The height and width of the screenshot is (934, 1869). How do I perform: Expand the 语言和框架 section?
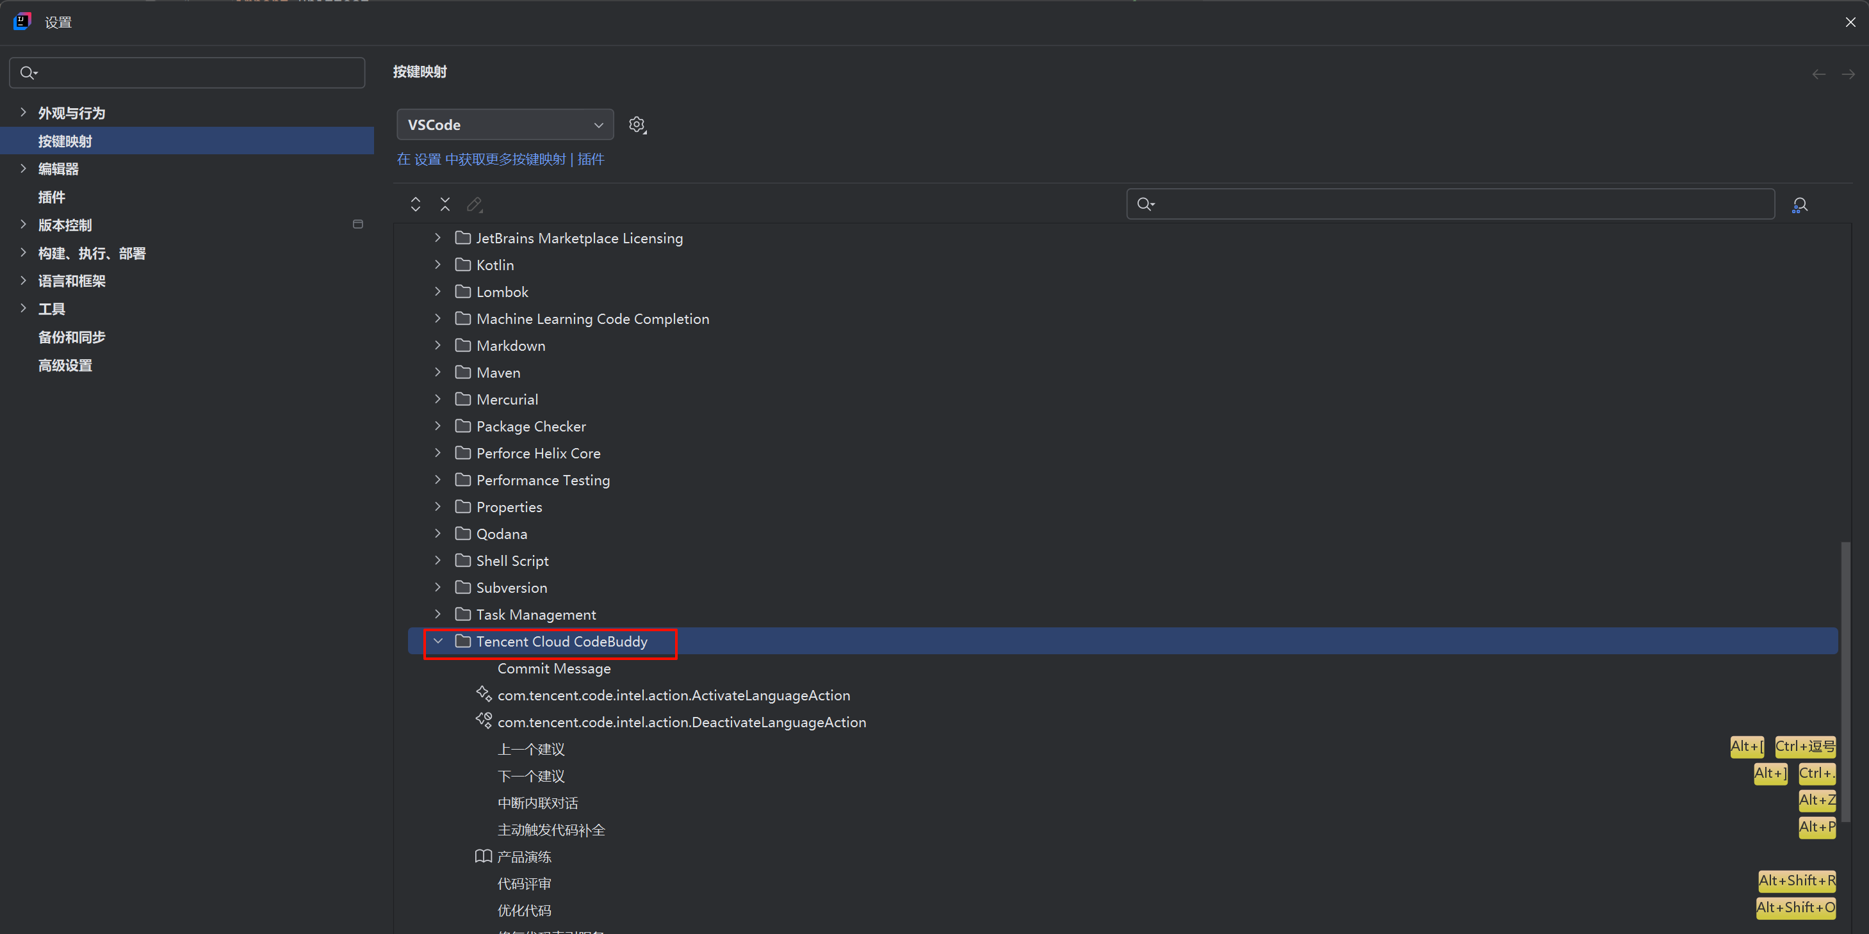coord(23,280)
